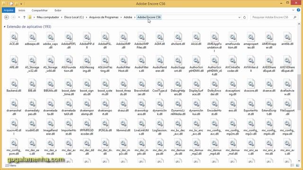Switch to details view in status bar
Screen dimensions: 303x170
[x=292, y=165]
